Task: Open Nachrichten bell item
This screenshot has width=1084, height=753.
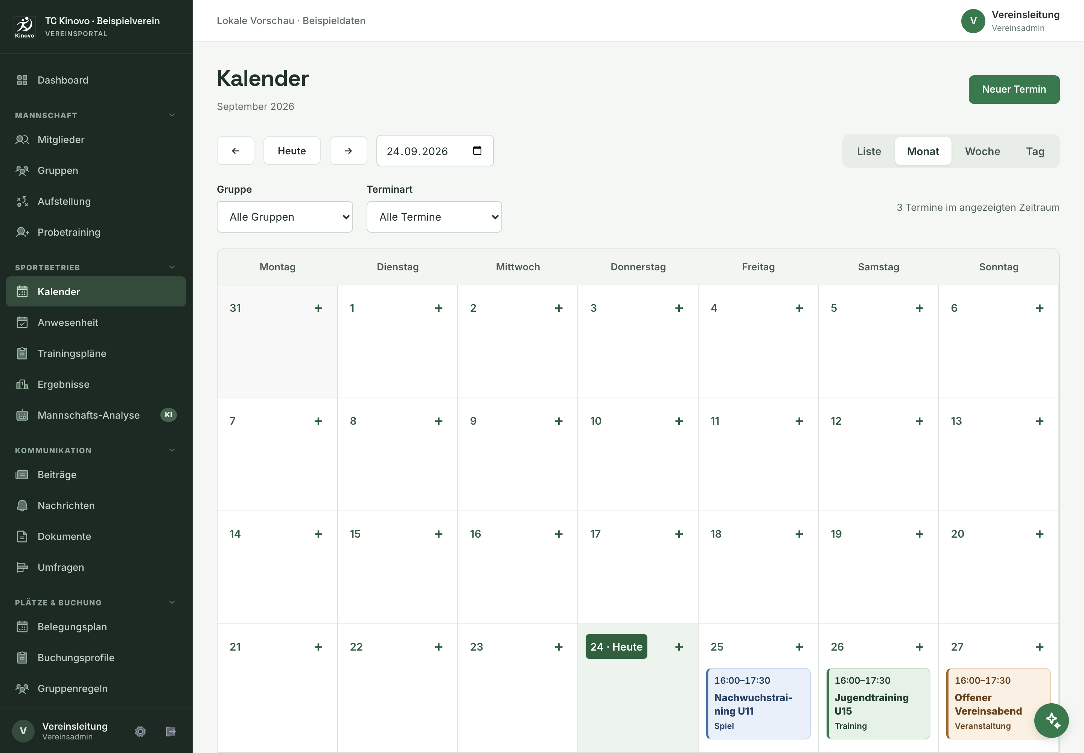Action: [96, 506]
